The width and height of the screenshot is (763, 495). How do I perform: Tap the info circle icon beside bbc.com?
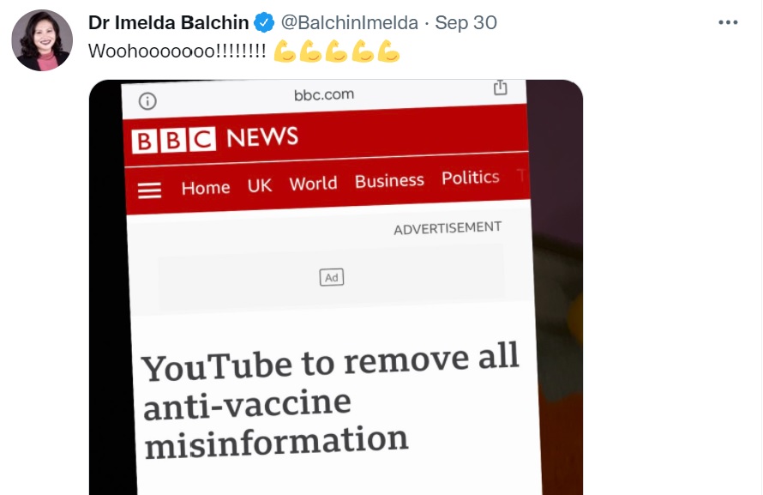147,101
